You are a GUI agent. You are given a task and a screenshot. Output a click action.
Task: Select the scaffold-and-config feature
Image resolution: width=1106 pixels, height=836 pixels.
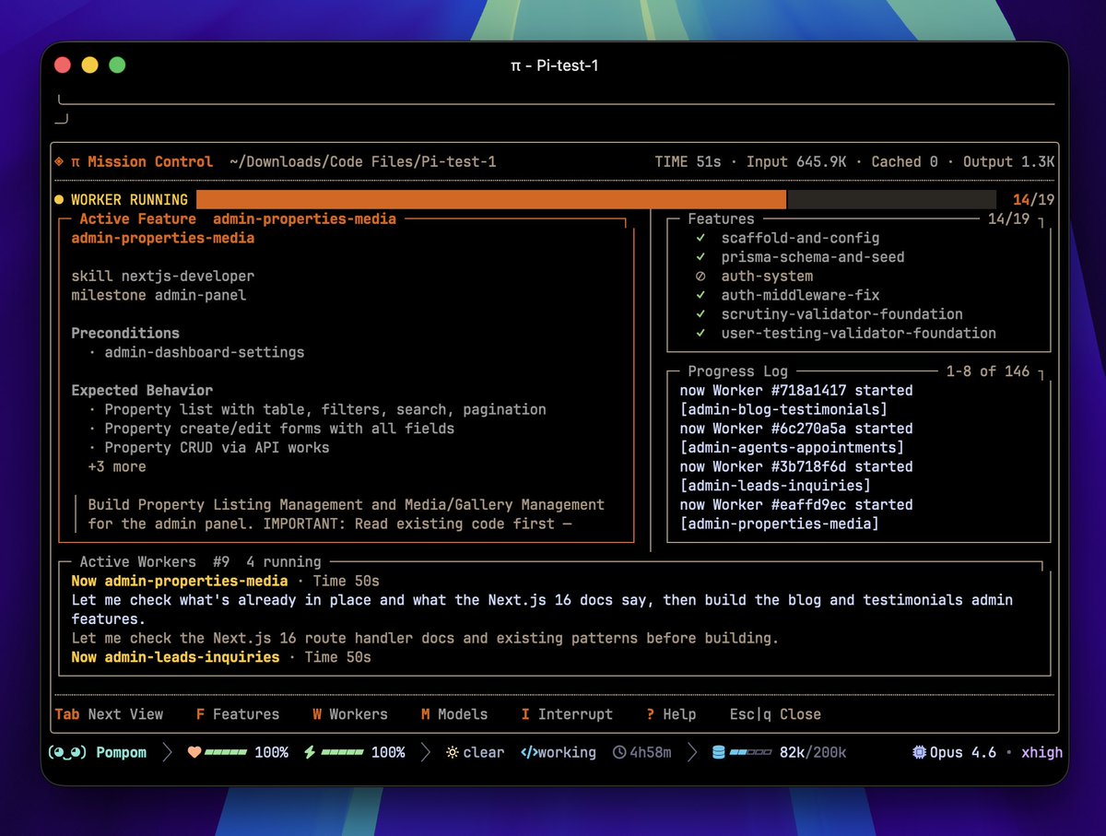tap(800, 238)
